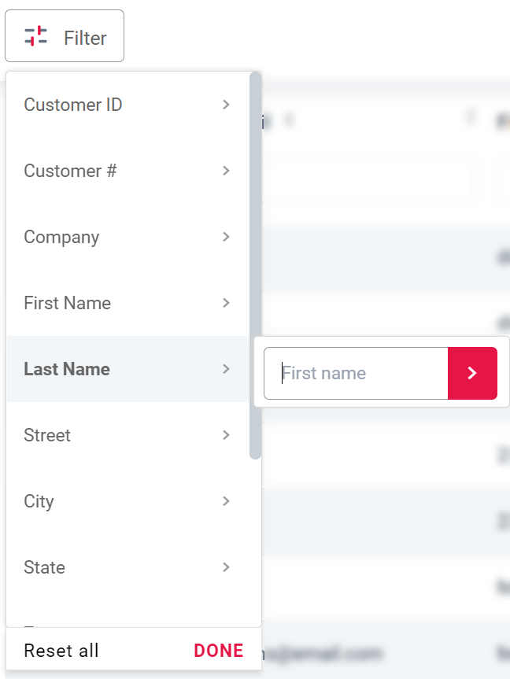Select Last Name filter entry
The width and height of the screenshot is (510, 679).
(67, 369)
